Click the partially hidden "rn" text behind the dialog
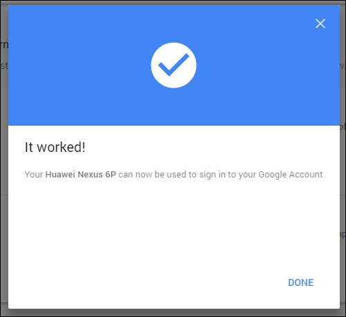Screen dimensions: 346x317 tap(4, 45)
